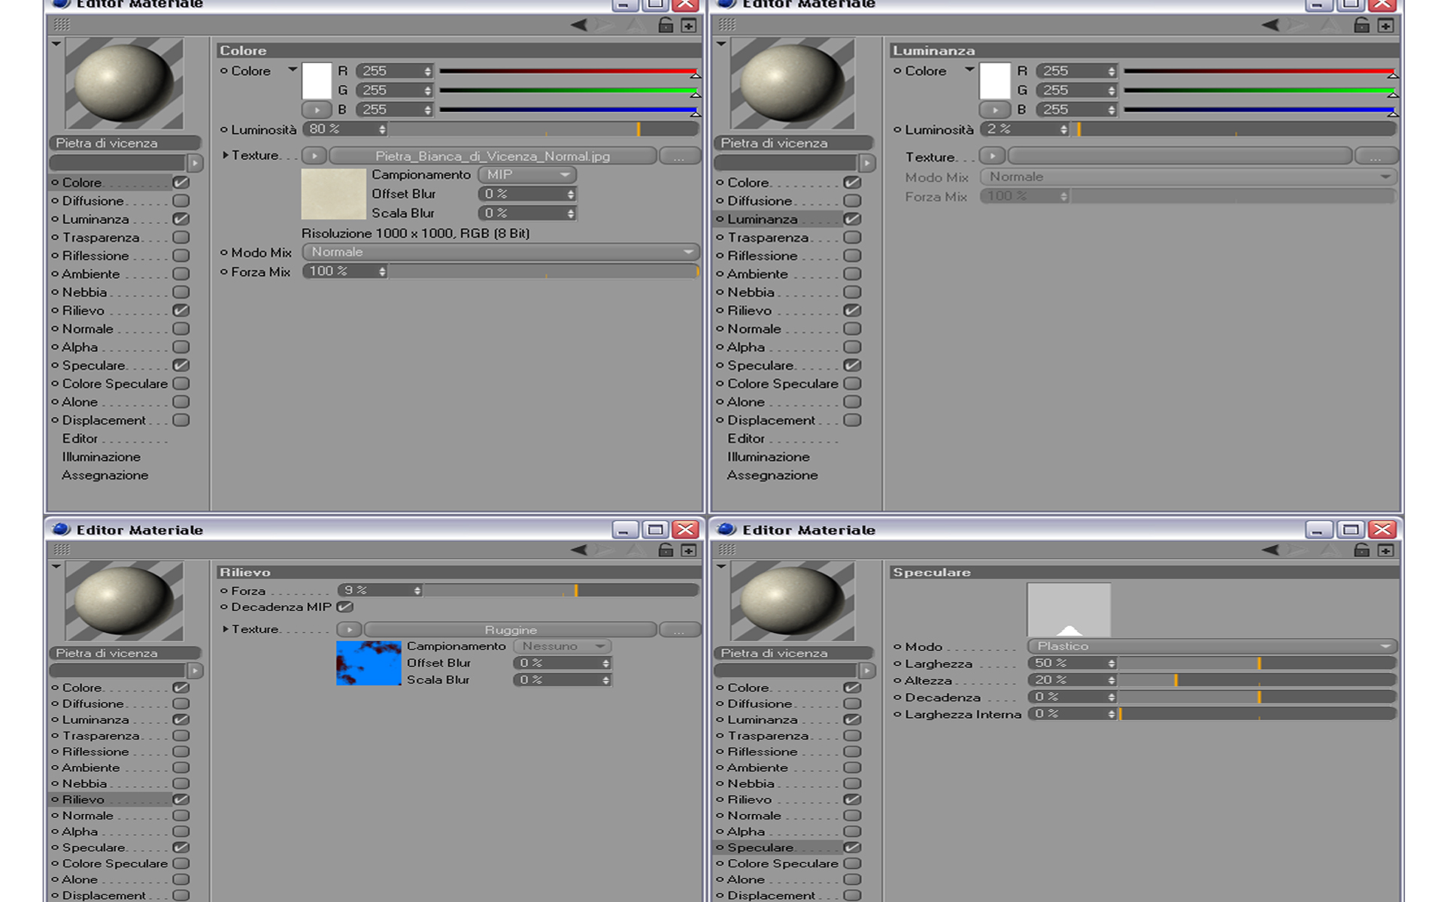The width and height of the screenshot is (1444, 902).
Task: Click the lock icon in the Speculare editor toolbar
Action: click(x=1361, y=550)
